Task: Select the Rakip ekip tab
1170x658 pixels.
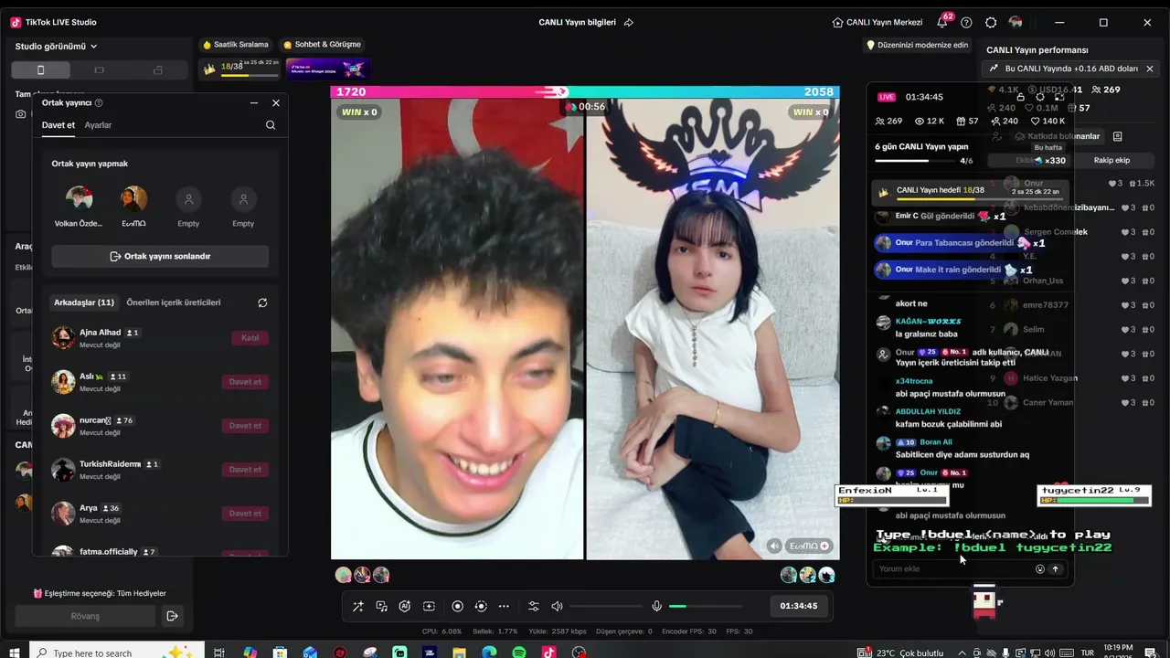Action: coord(1111,160)
